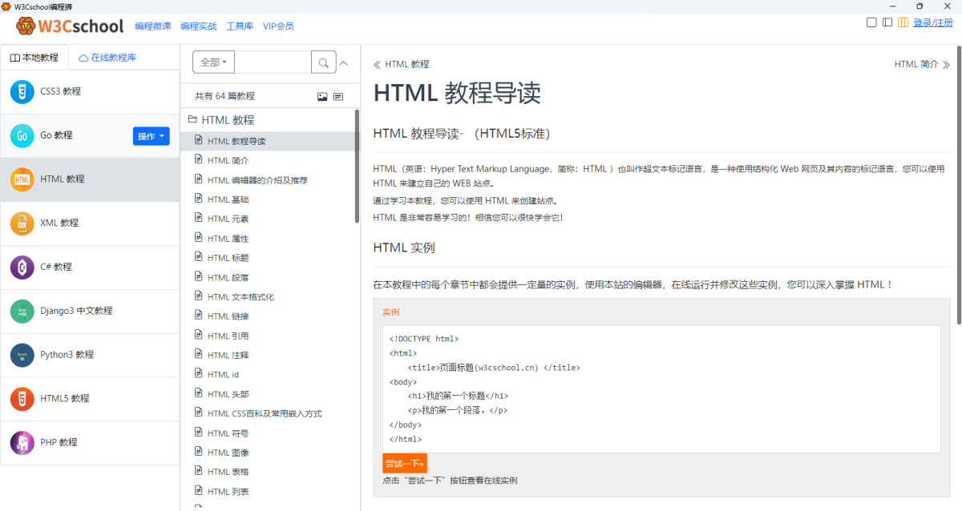Open the VIP会员 menu item
962x511 pixels.
coord(278,26)
